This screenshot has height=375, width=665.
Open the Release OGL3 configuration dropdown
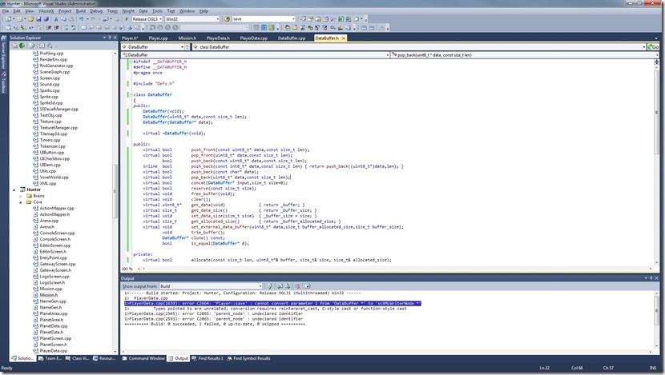pyautogui.click(x=147, y=19)
